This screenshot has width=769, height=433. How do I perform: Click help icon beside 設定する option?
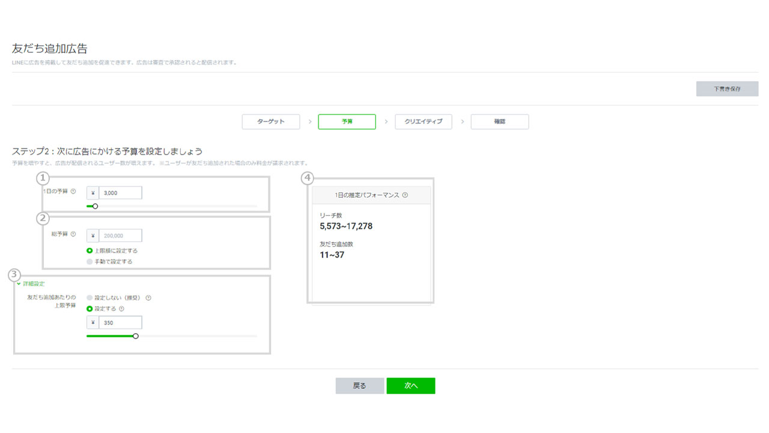122,309
